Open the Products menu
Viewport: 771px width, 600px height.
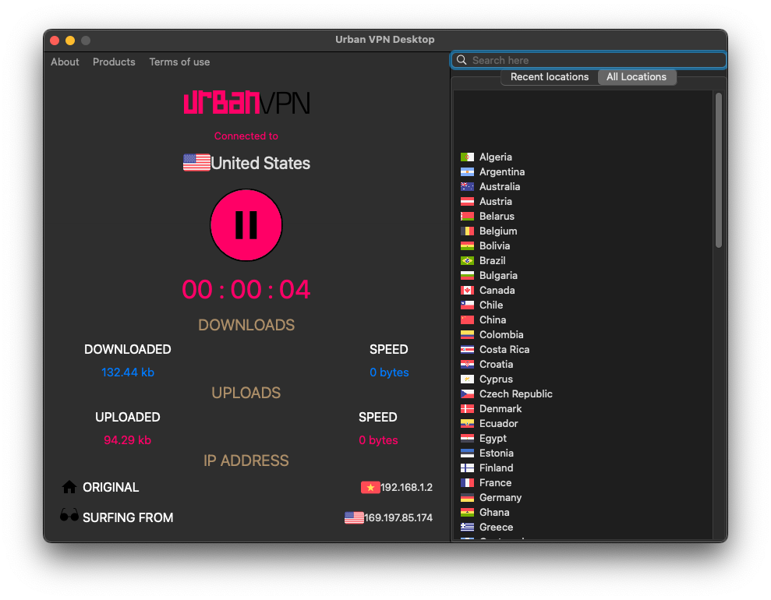(x=114, y=62)
